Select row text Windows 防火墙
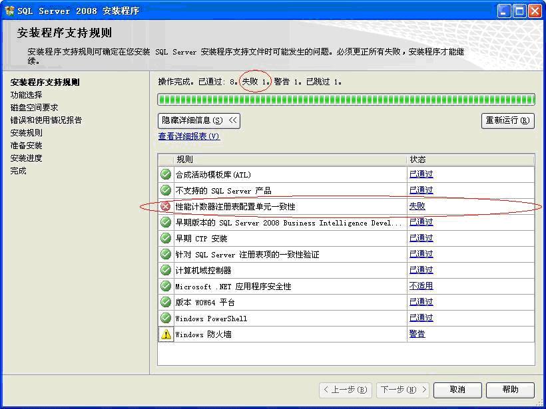The height and width of the screenshot is (409, 546). pos(203,335)
